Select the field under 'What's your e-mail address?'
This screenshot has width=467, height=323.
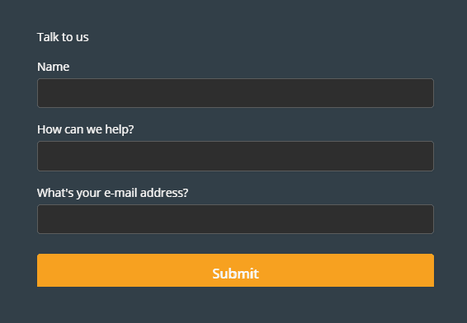235,219
